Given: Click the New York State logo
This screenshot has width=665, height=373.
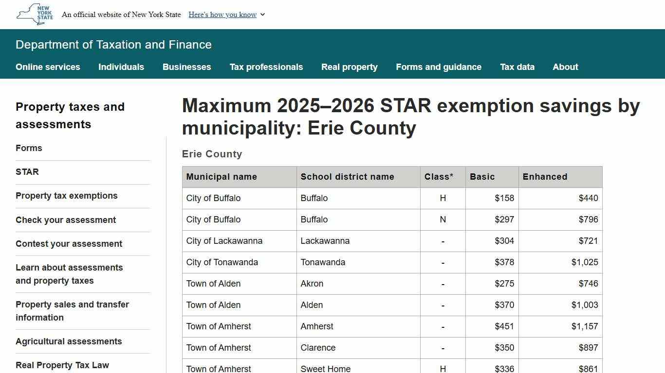Looking at the screenshot, I should (x=33, y=14).
